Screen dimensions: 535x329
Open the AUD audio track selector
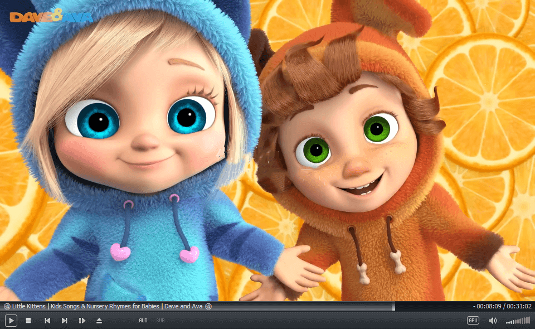pyautogui.click(x=143, y=321)
